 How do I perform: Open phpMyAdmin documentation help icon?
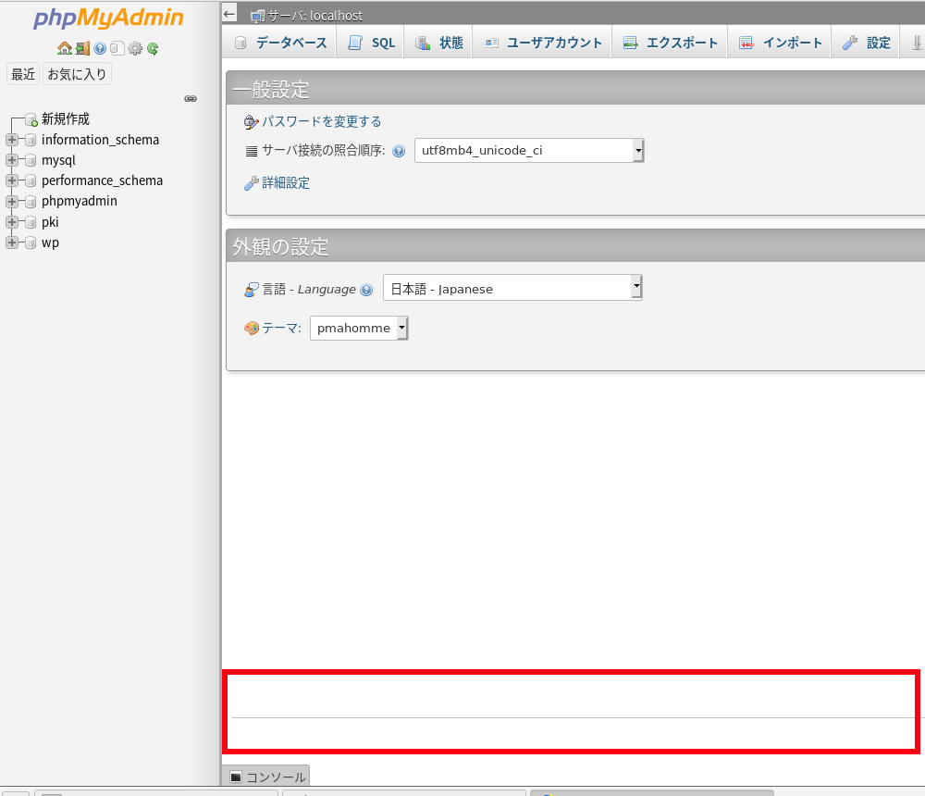100,48
